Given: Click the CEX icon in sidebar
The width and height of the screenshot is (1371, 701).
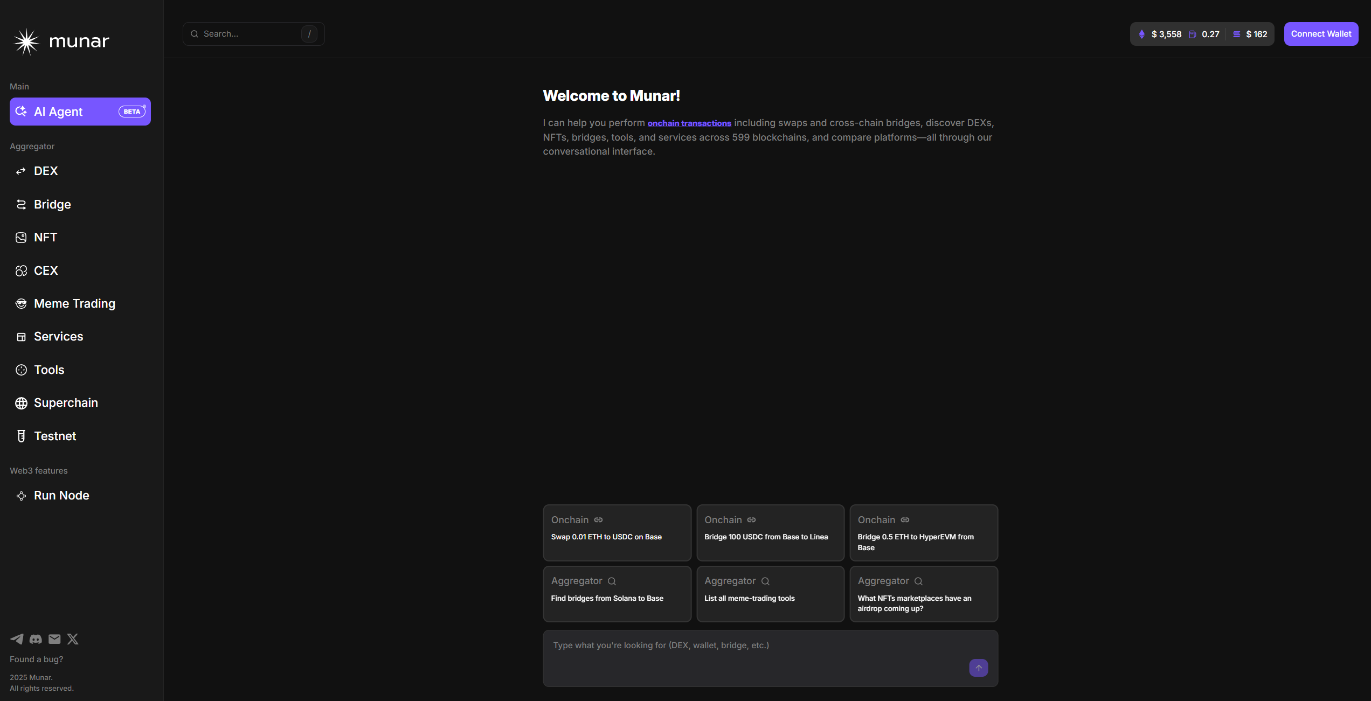Looking at the screenshot, I should pos(21,270).
